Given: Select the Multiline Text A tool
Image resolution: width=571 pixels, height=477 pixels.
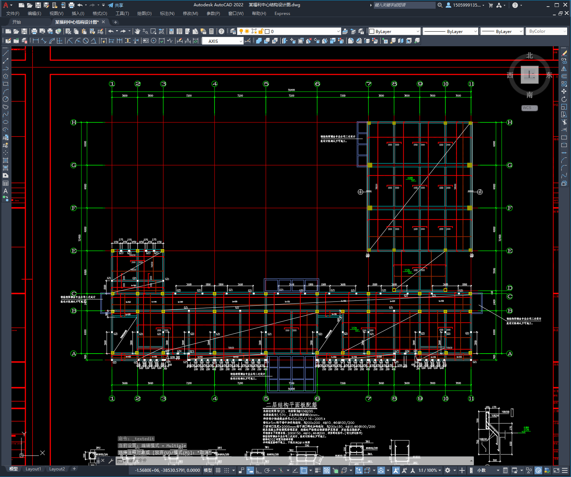Looking at the screenshot, I should tap(6, 191).
